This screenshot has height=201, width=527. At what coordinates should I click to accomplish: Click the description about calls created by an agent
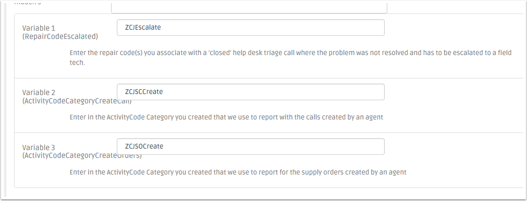click(x=226, y=117)
